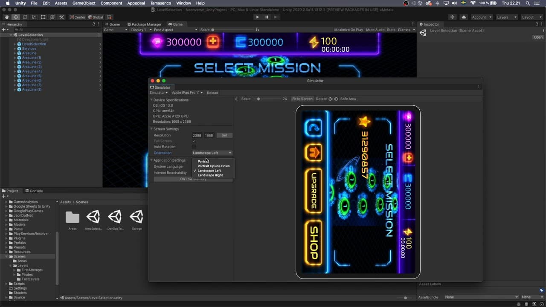
Task: Open the Cloud services icon
Action: [464, 17]
